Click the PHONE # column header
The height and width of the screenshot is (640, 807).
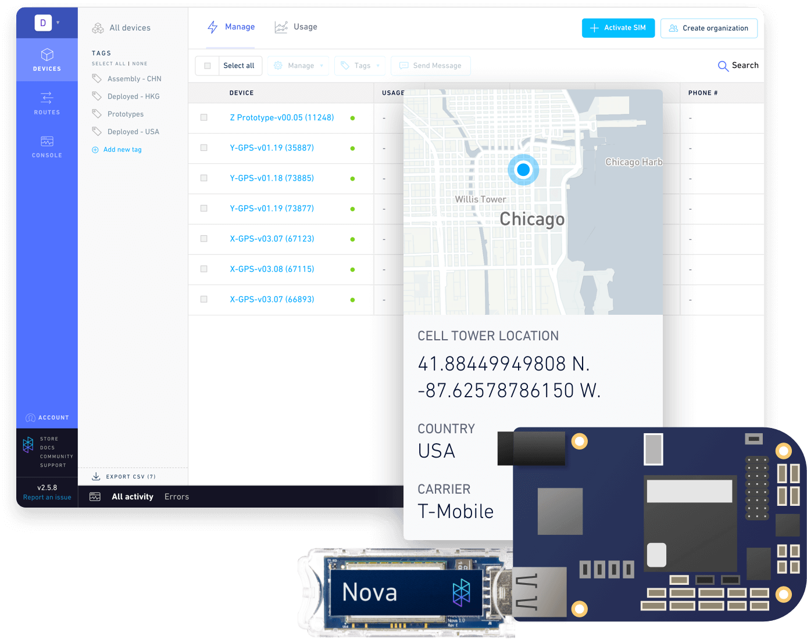(x=703, y=93)
